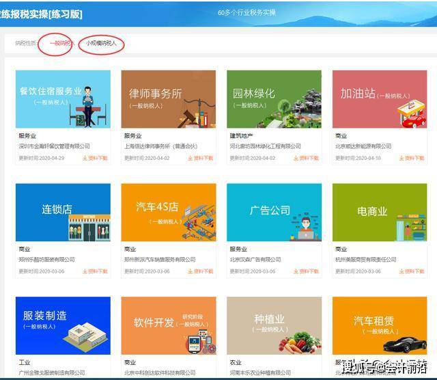The height and width of the screenshot is (380, 437).
Task: Select the 一般纳税人 taxpayer filter
Action: [61, 43]
